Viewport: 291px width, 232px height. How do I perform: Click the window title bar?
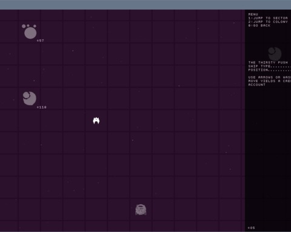145,5
